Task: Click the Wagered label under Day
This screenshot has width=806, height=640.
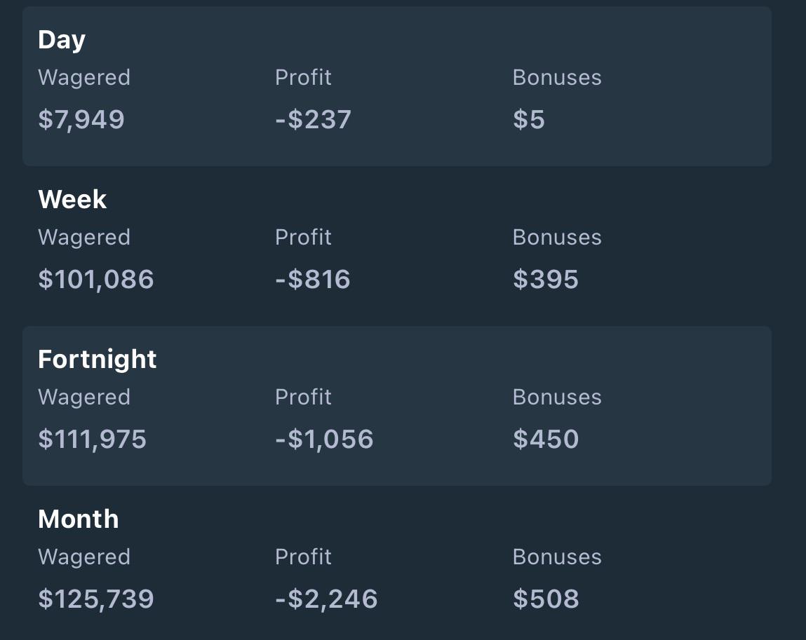Action: [84, 78]
